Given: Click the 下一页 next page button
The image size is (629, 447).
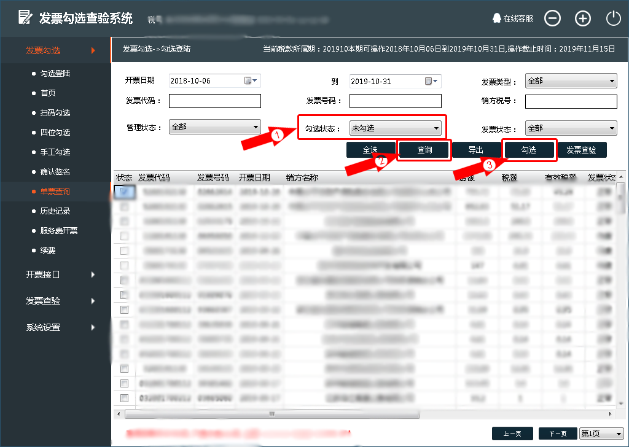Looking at the screenshot, I should (558, 433).
